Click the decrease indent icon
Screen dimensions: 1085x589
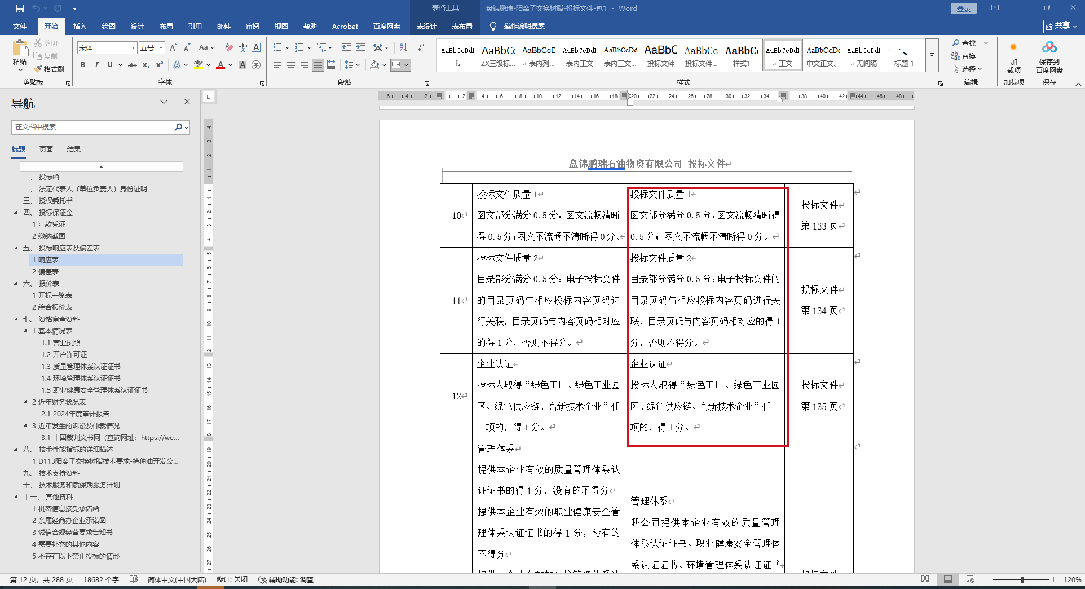click(x=347, y=48)
